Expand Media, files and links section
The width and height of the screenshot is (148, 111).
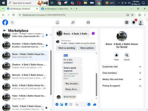(122, 79)
